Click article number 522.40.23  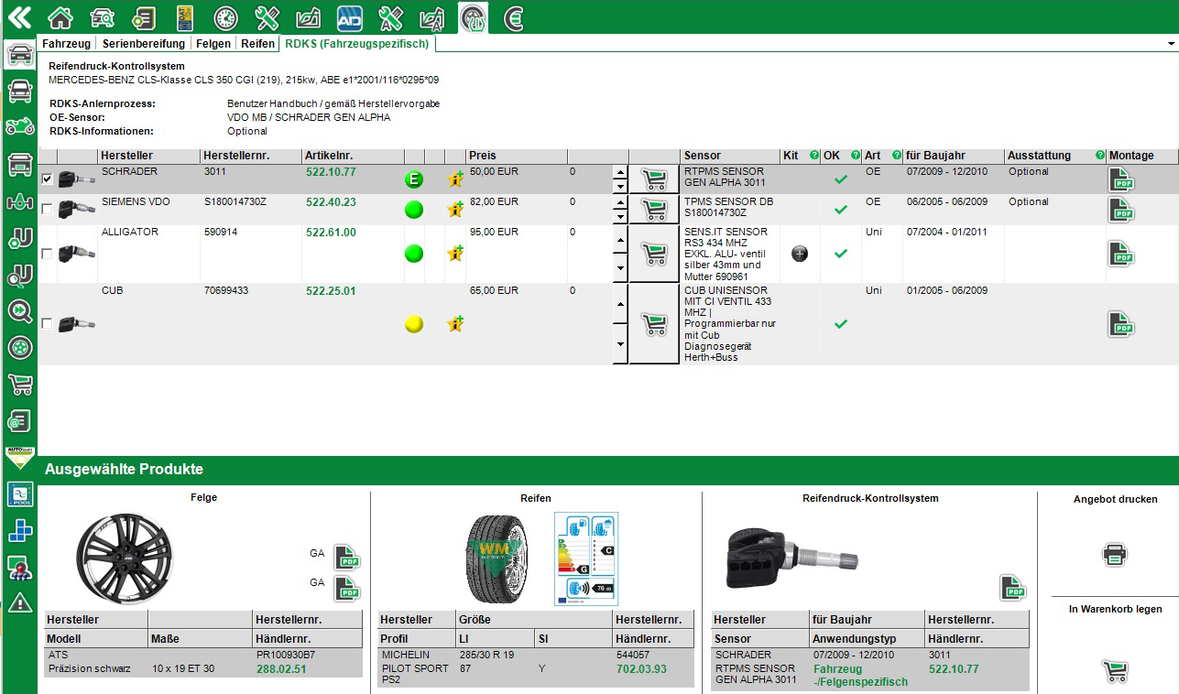331,202
